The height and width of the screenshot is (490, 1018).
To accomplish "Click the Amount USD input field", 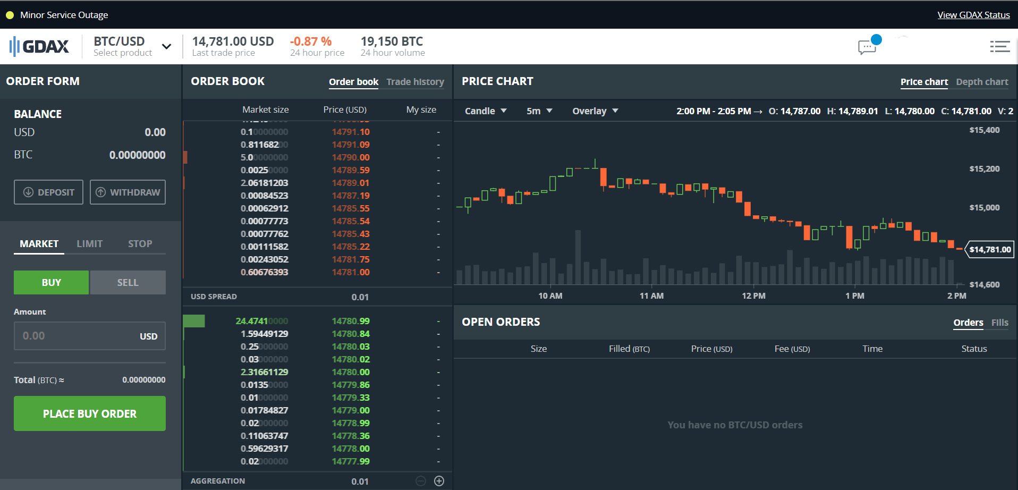I will pos(90,336).
